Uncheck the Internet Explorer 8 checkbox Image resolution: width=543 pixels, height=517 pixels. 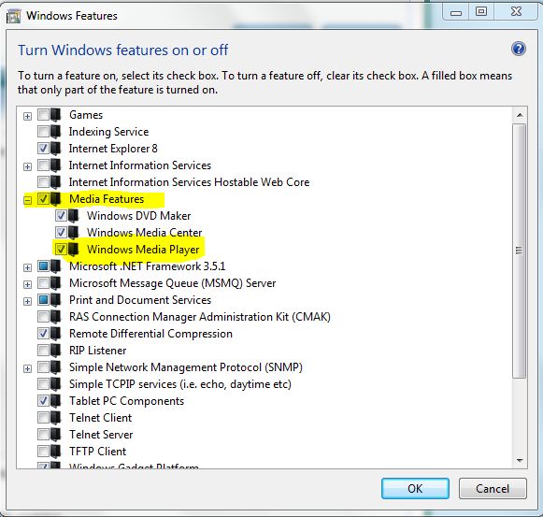pyautogui.click(x=43, y=148)
